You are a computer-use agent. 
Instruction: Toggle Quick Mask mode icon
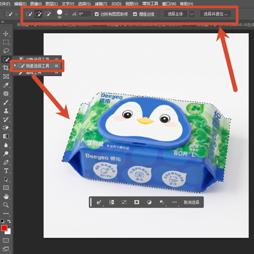(6, 240)
